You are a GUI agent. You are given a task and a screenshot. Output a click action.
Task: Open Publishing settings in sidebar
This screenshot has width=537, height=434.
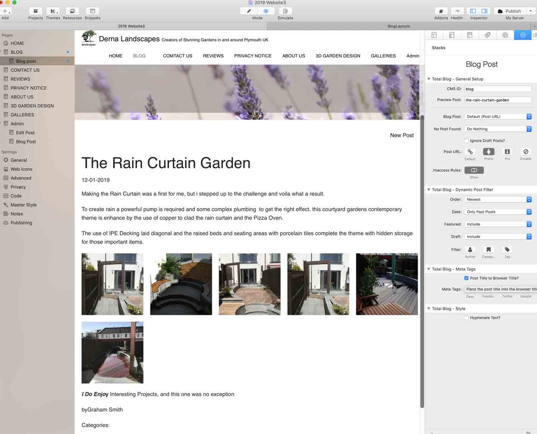[x=37, y=223]
